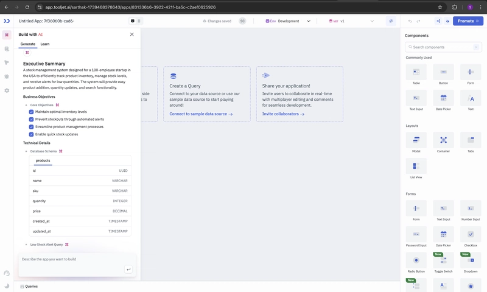Open the Queries panel
Screen dimensions: 487x292
29,287
